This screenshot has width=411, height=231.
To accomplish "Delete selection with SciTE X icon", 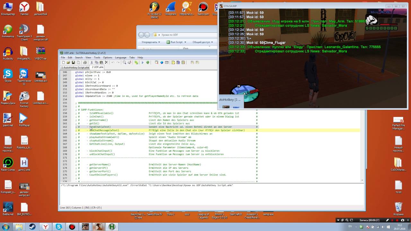I will pos(106,62).
